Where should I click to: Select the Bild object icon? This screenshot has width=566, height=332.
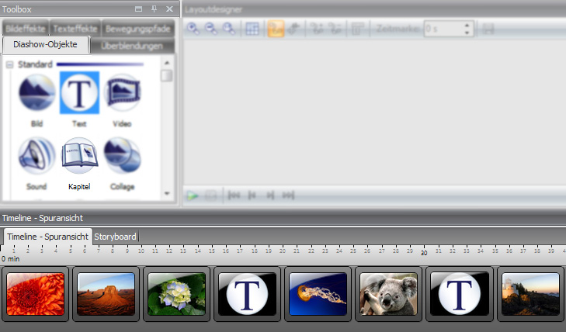(x=36, y=93)
